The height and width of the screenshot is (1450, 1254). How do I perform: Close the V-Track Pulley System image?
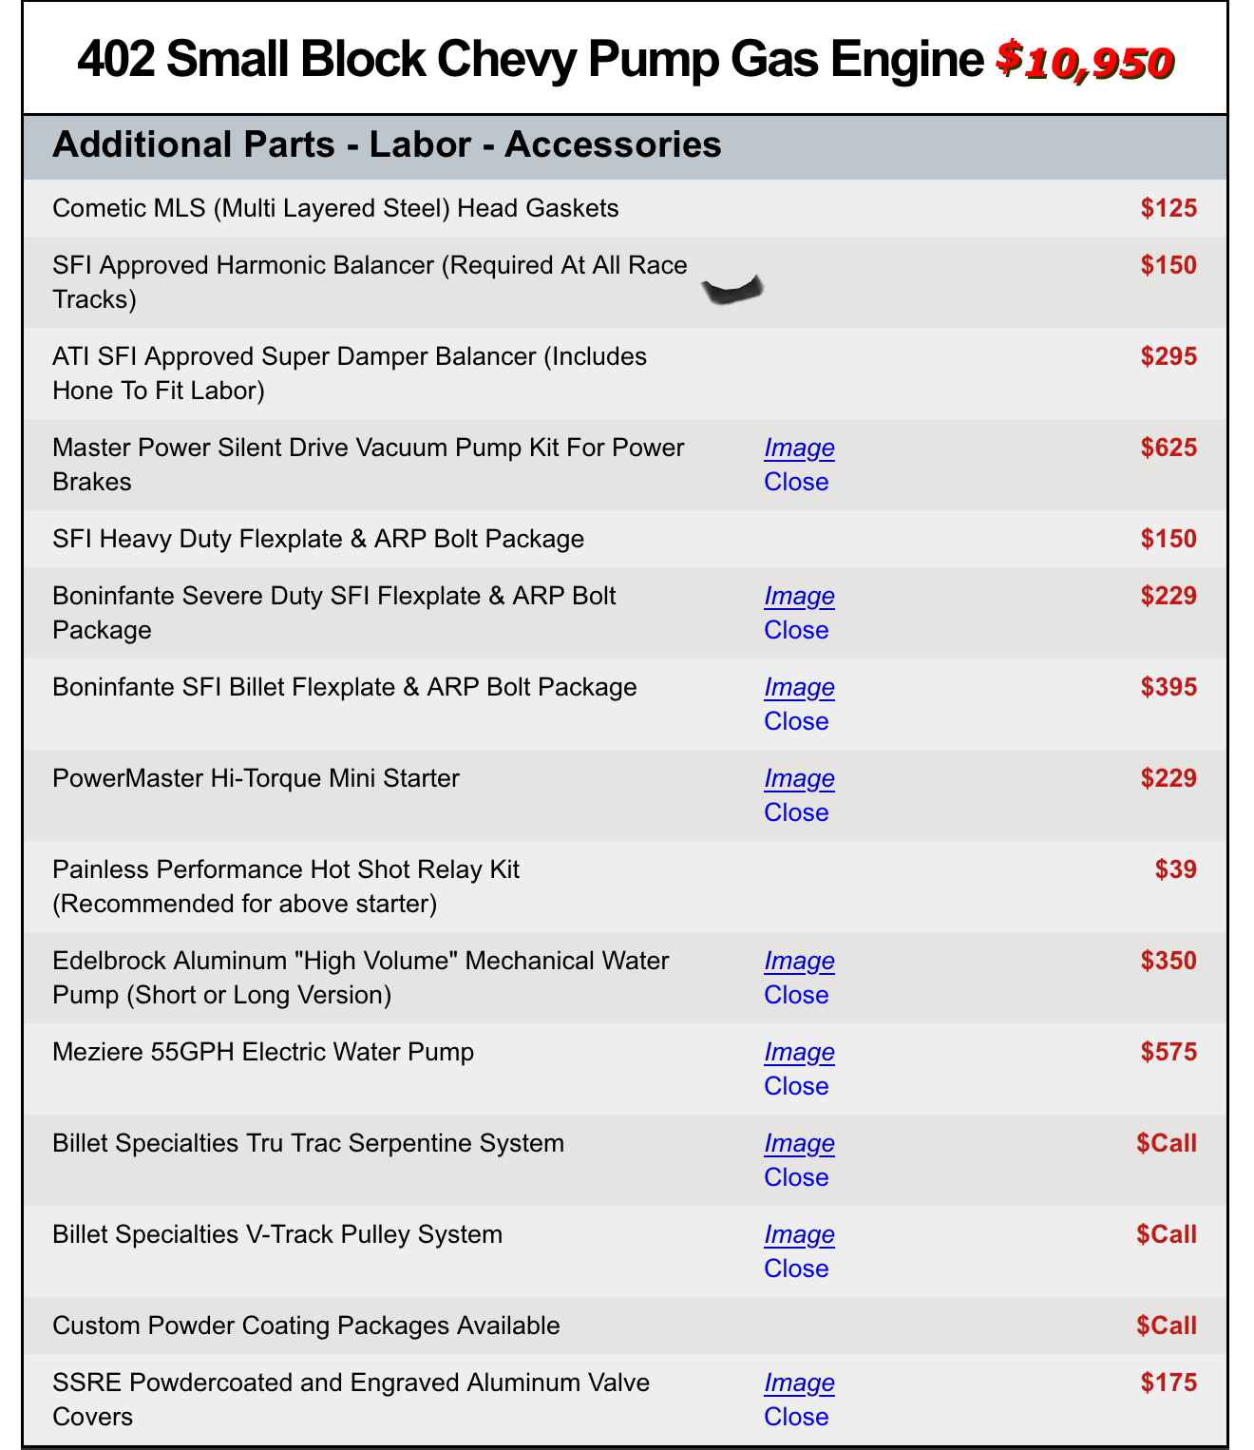tap(796, 1269)
